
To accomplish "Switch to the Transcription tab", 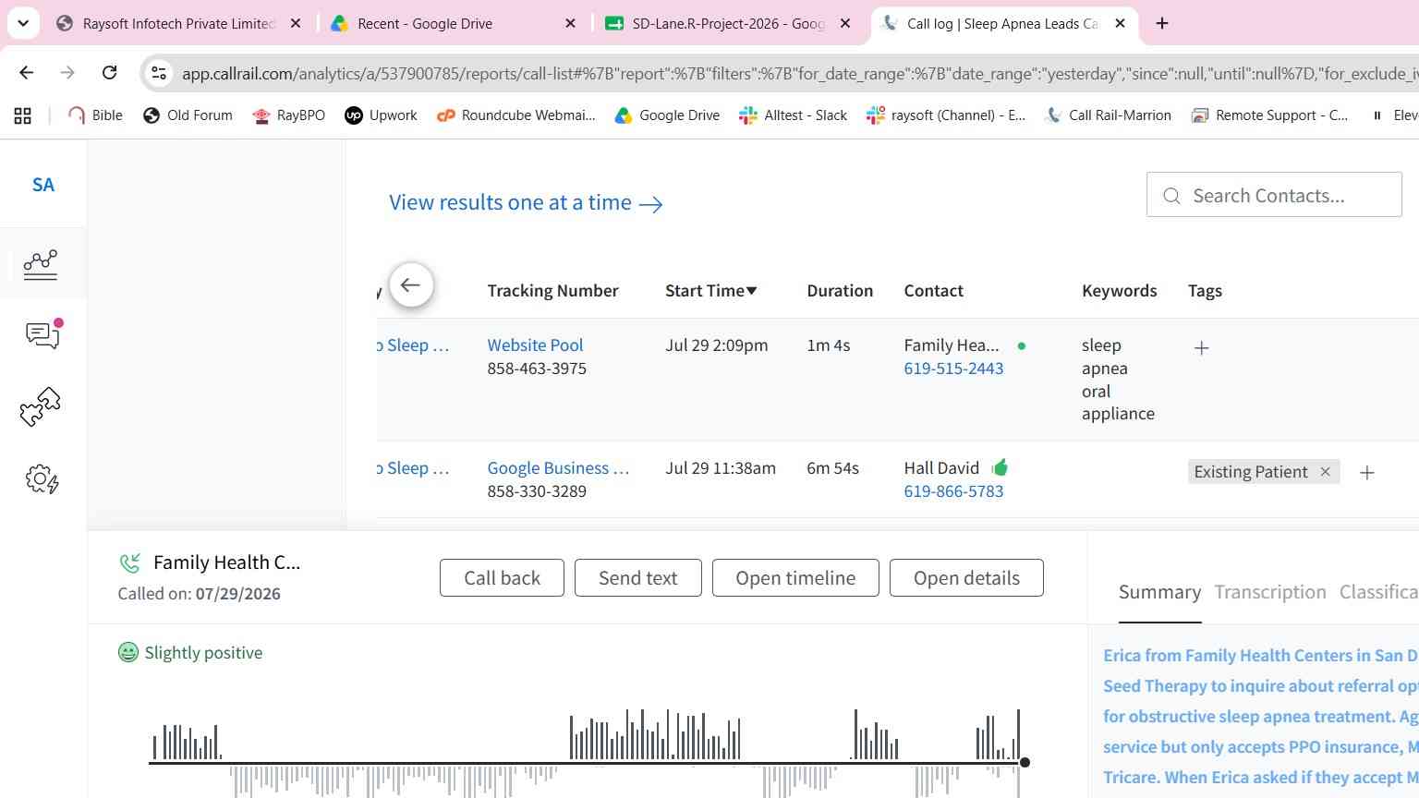I will (1270, 592).
